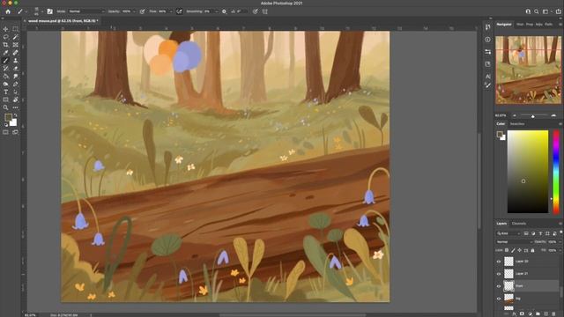Open the brush Mode dropdown
The height and width of the screenshot is (317, 564).
coord(86,11)
